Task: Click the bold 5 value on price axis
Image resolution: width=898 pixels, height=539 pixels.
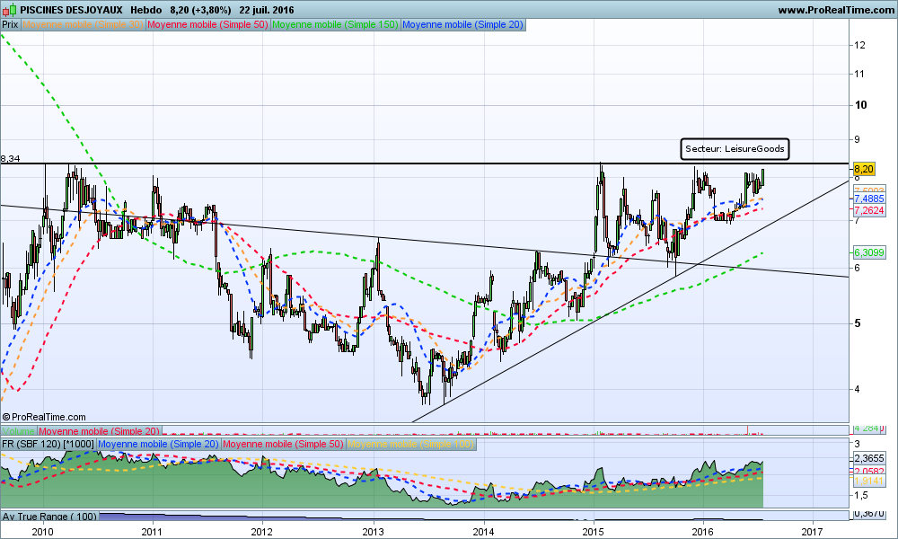Action: click(x=857, y=323)
